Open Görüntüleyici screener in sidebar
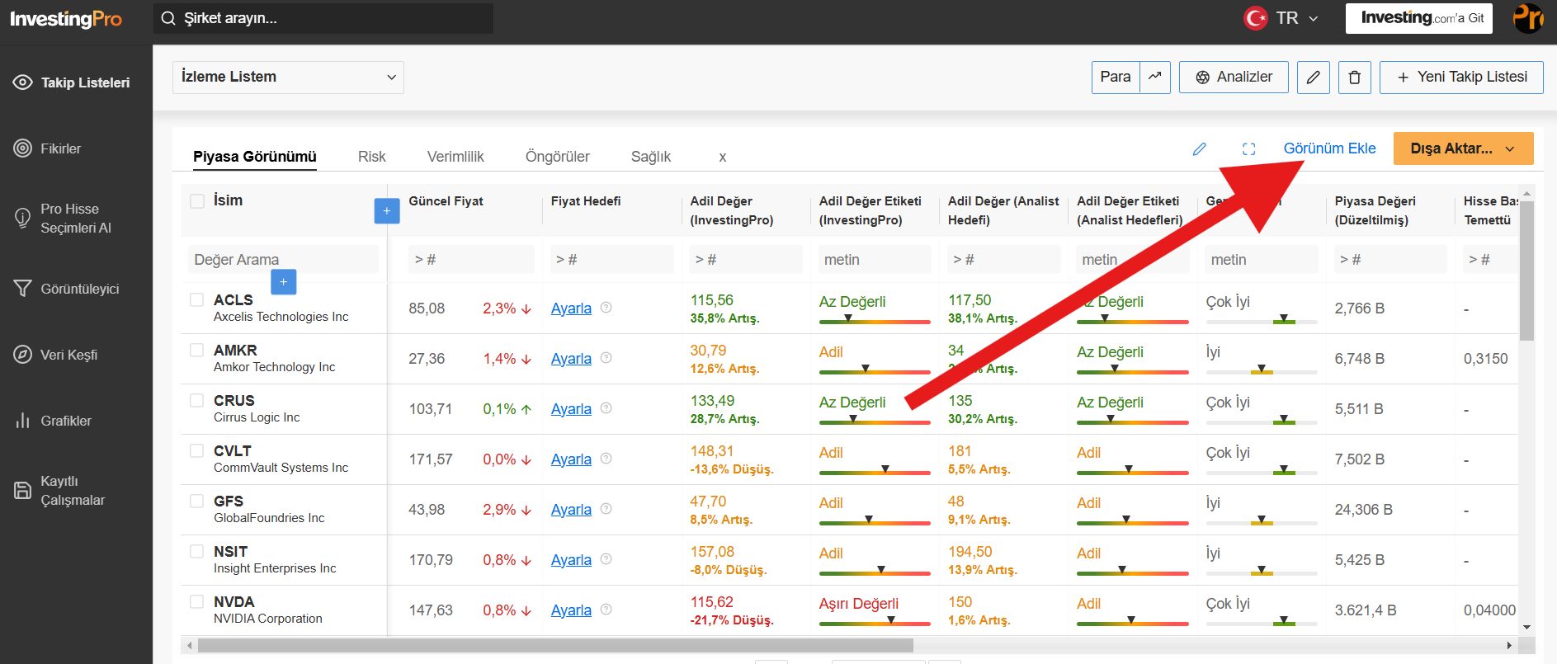The image size is (1557, 664). (67, 289)
